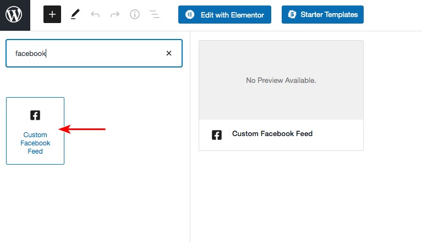422x242 pixels.
Task: Click the Edit with Elementor button
Action: [224, 14]
